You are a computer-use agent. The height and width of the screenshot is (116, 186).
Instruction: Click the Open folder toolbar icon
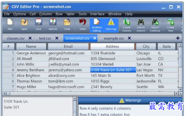pos(24,24)
